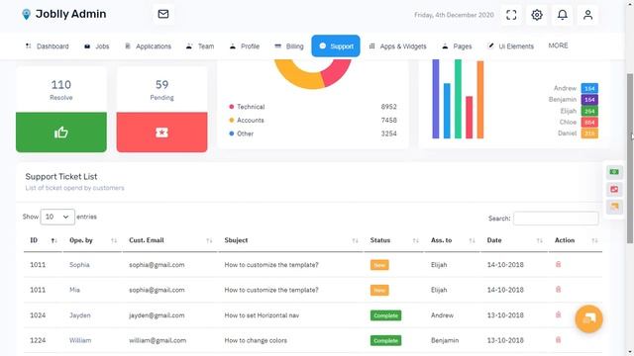Click the Support Ticket List heading
634x356 pixels.
[x=61, y=176]
